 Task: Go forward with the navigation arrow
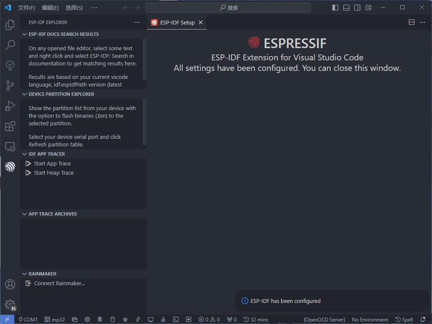(137, 8)
